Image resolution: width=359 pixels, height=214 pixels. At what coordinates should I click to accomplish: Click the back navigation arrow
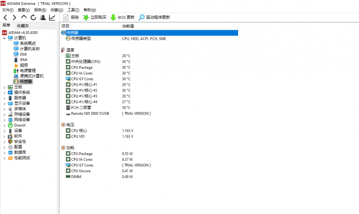coord(6,17)
